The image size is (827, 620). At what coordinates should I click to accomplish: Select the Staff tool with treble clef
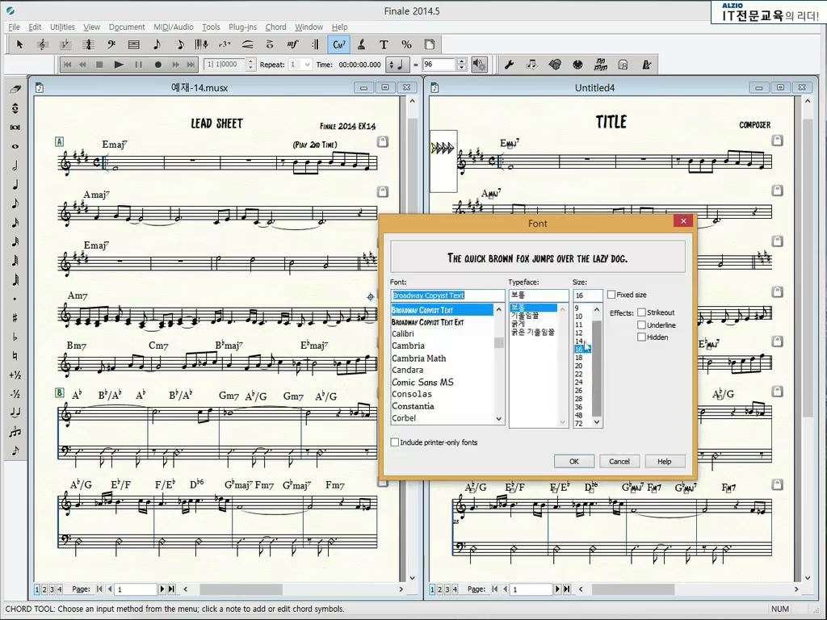pyautogui.click(x=43, y=45)
